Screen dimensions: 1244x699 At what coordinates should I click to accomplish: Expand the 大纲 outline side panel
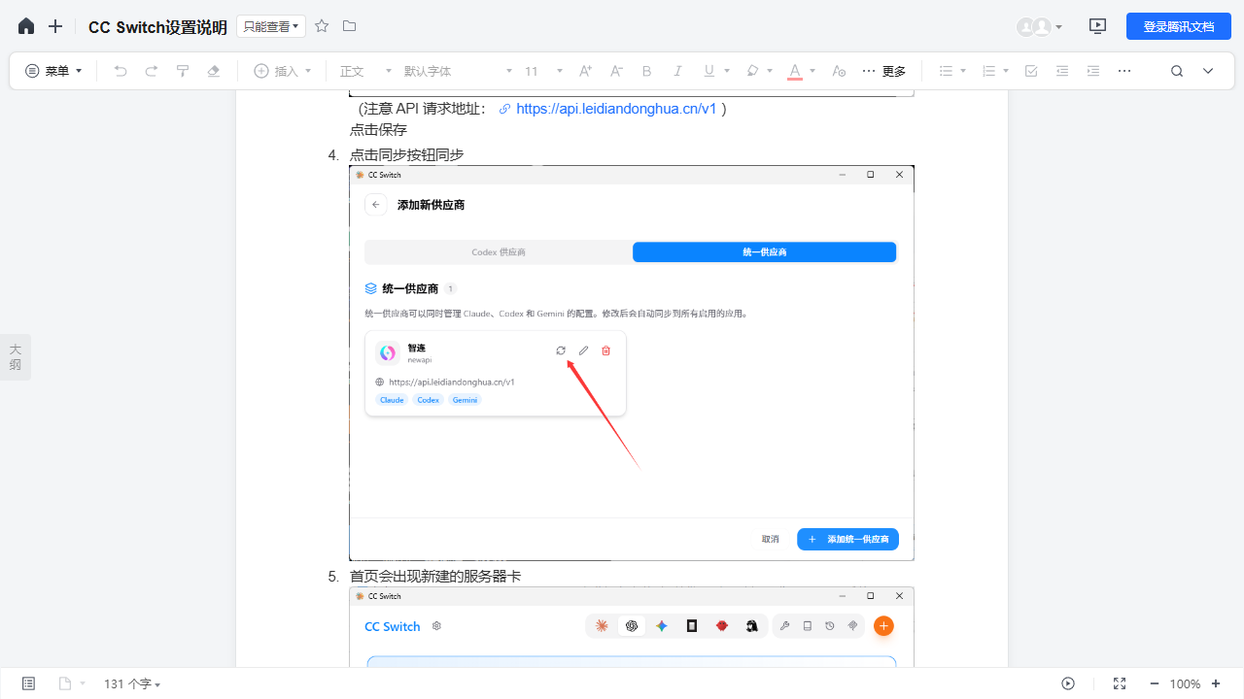point(16,356)
